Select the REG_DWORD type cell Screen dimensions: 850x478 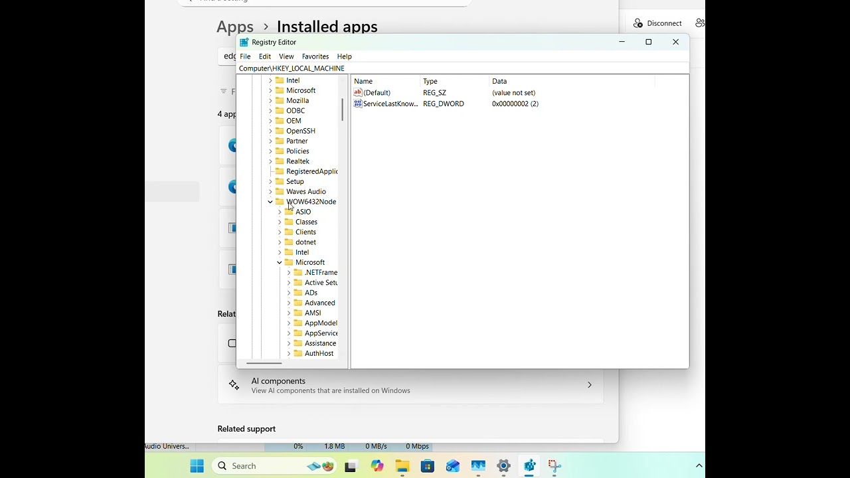[x=444, y=104]
